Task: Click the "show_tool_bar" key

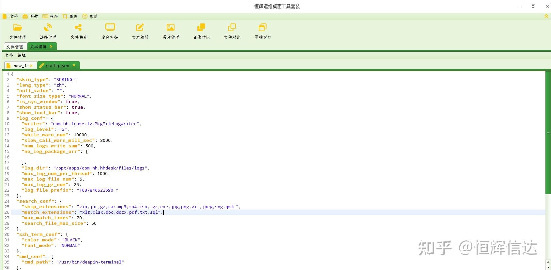Action: tap(38, 113)
